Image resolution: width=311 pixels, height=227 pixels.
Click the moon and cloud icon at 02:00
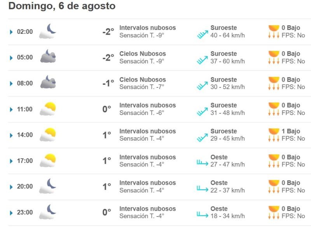click(48, 31)
